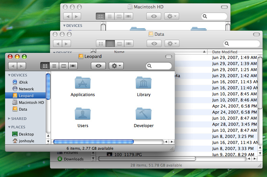Switch Data window to list view

pos(110,43)
